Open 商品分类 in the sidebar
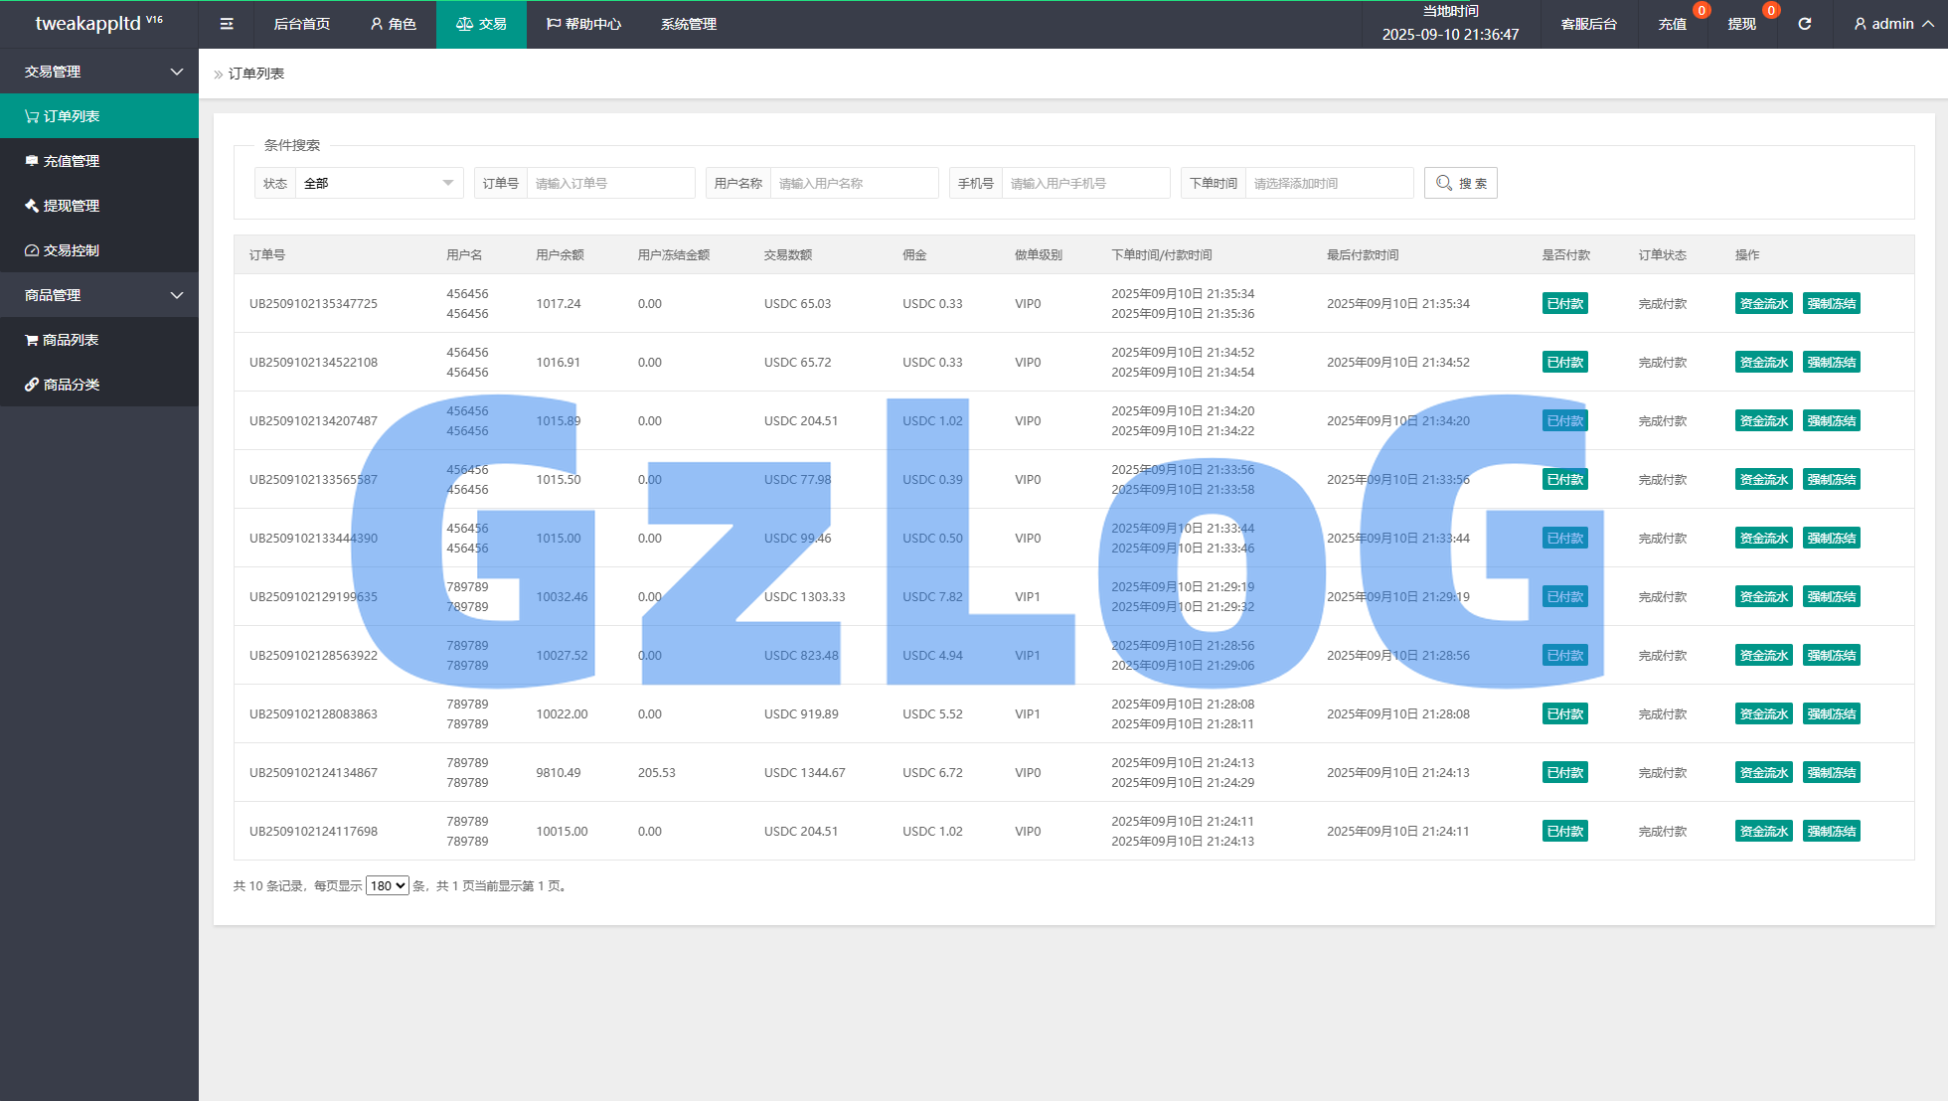The height and width of the screenshot is (1101, 1948). pyautogui.click(x=72, y=385)
